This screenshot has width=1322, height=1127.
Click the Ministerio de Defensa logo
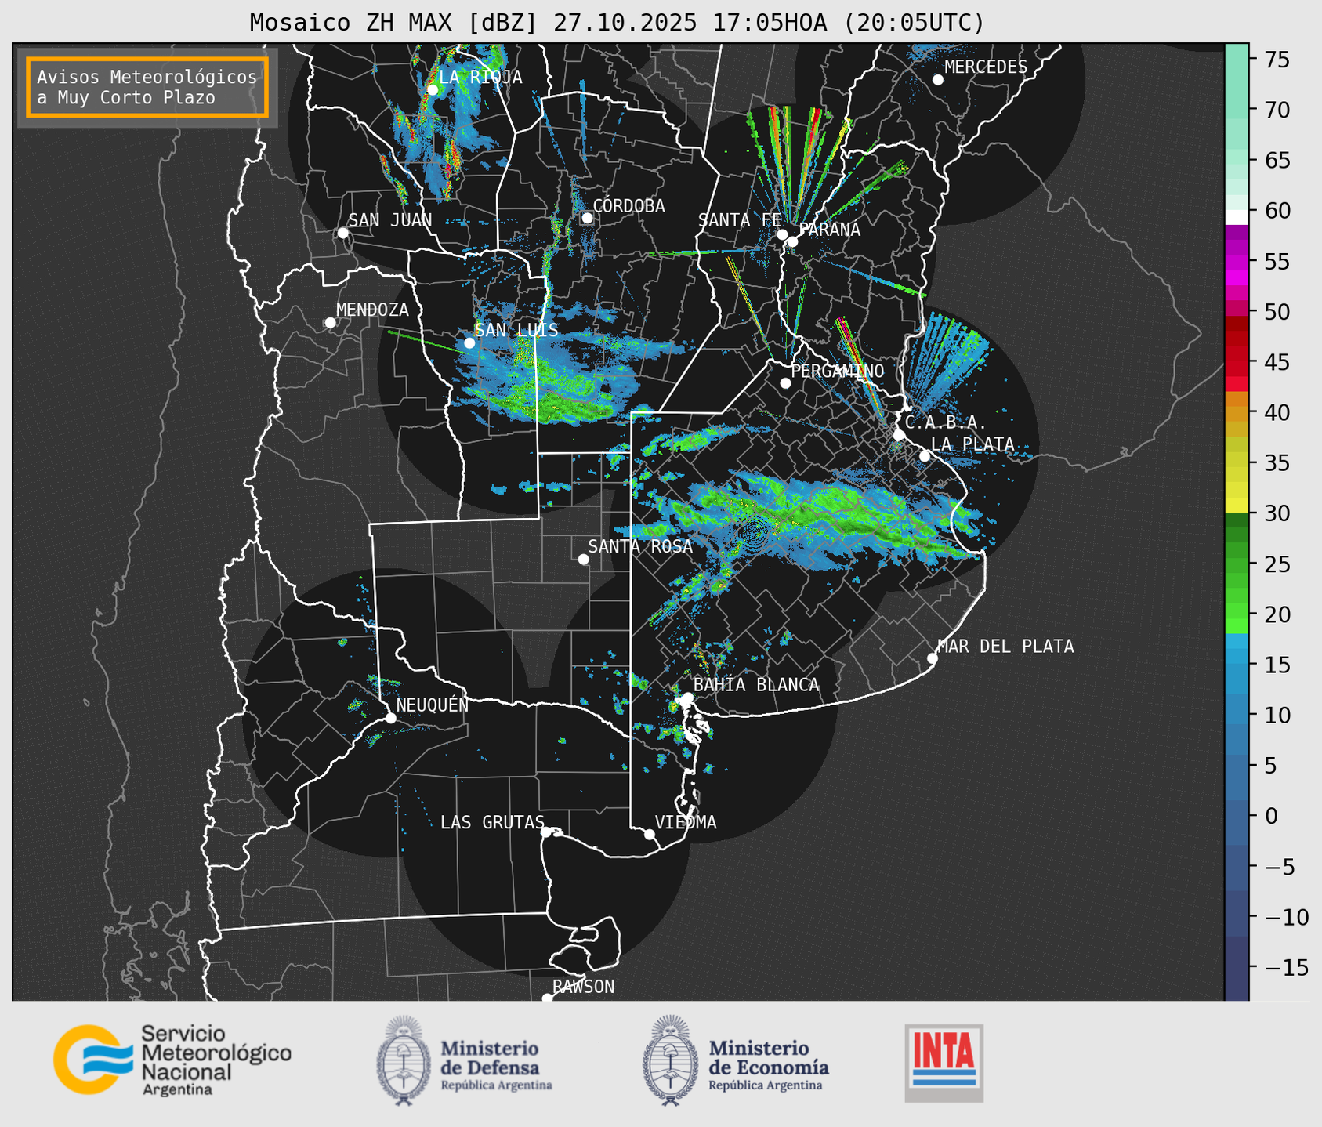click(465, 1060)
